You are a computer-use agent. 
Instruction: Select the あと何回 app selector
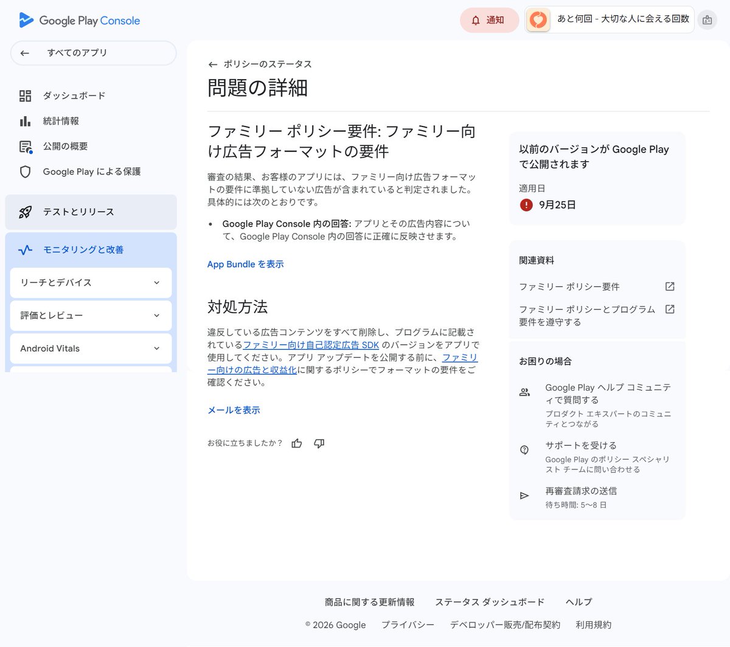click(609, 19)
